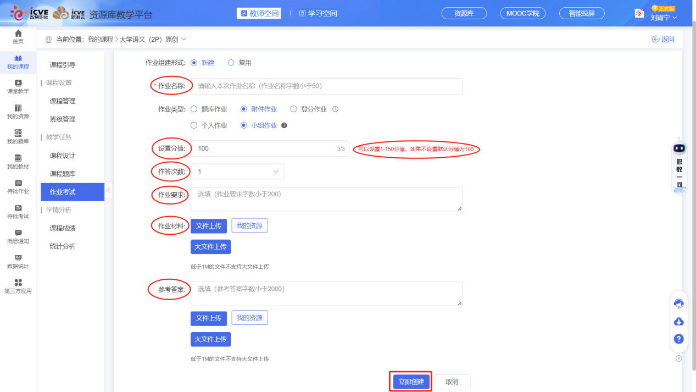This screenshot has height=392, width=696.
Task: Click the customer service headset icon
Action: coord(679,304)
